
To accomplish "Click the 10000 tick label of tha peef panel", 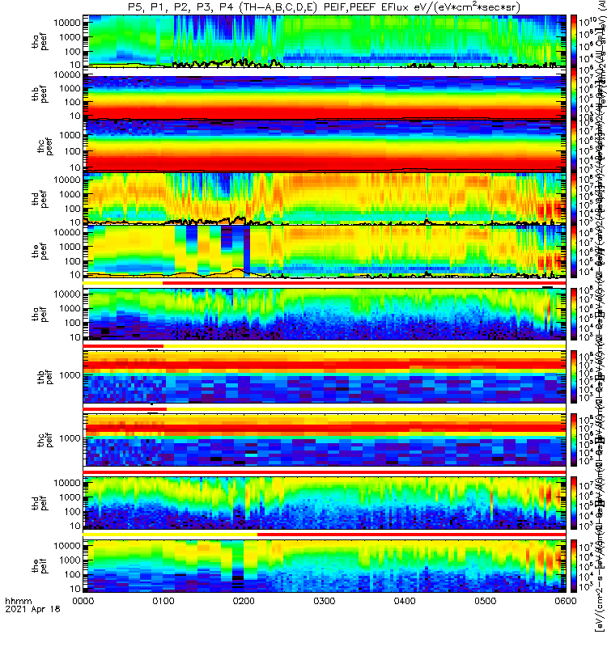I will [x=67, y=23].
